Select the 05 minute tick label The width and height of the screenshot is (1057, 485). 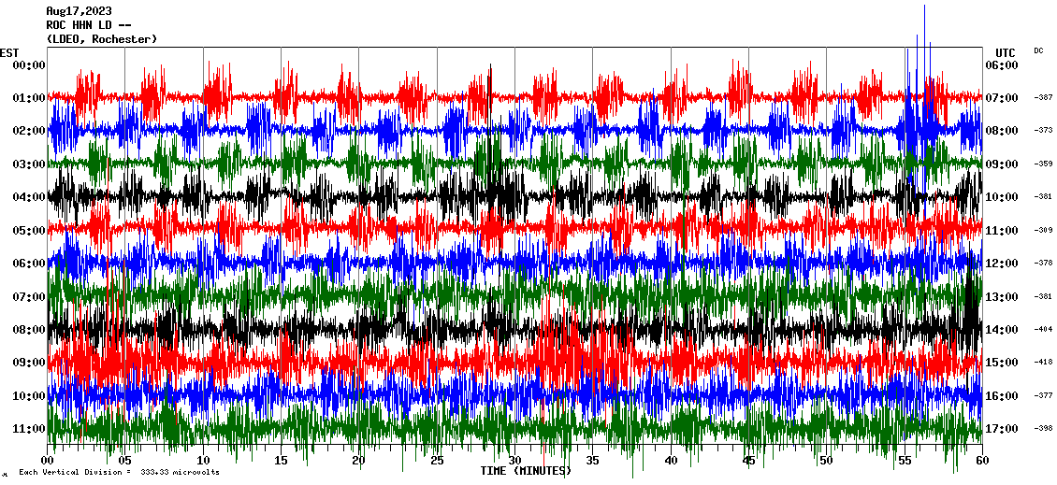coord(125,461)
